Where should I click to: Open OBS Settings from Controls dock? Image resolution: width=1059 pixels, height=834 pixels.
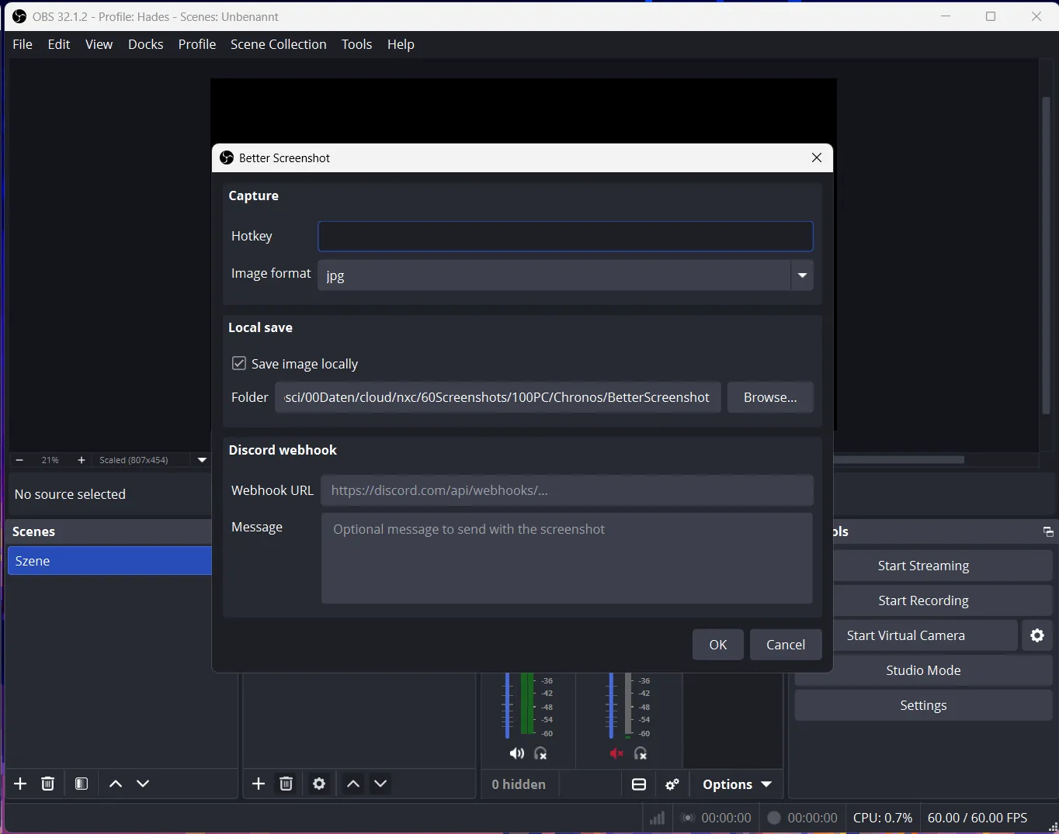point(923,705)
